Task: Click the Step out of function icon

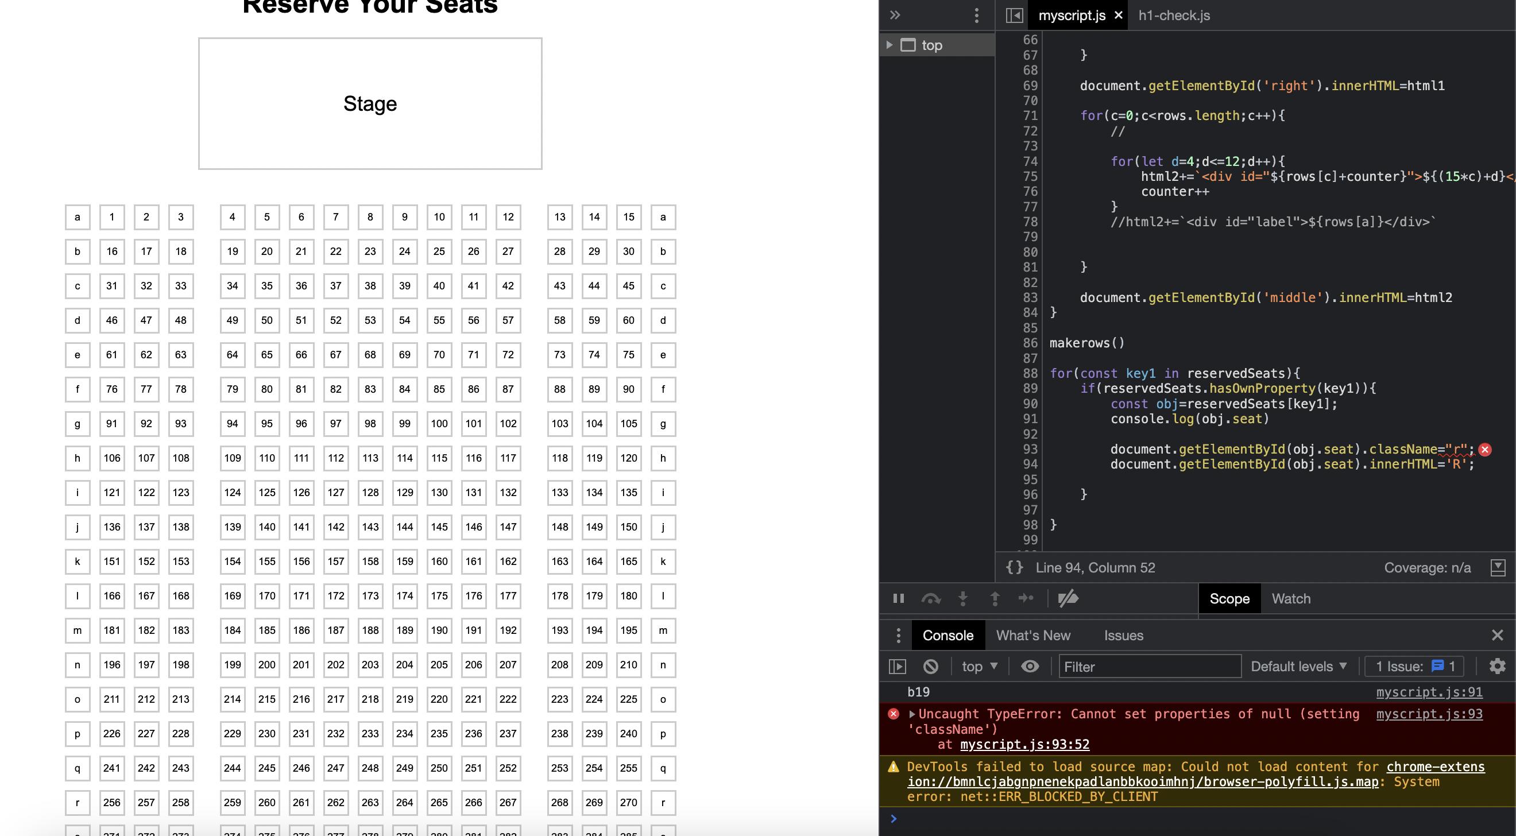Action: (995, 598)
